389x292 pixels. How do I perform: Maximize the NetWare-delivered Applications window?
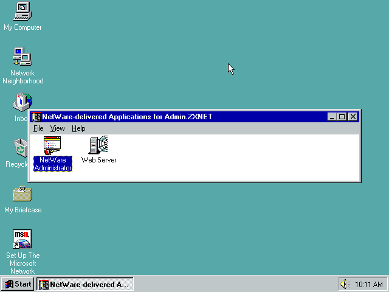click(342, 117)
